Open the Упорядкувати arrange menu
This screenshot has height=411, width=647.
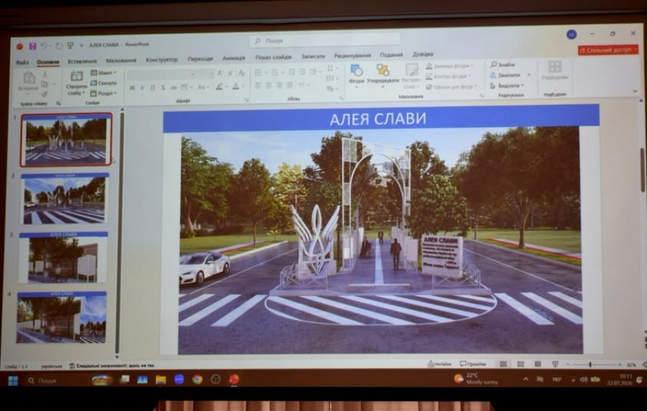pyautogui.click(x=382, y=75)
